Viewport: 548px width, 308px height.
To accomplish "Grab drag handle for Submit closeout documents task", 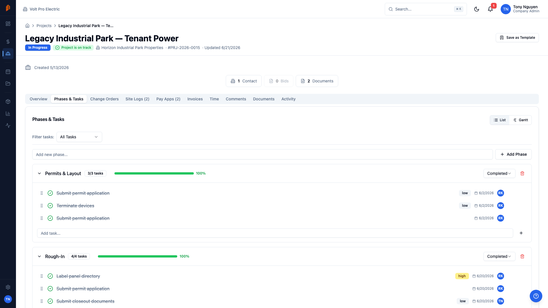I will tap(42, 301).
